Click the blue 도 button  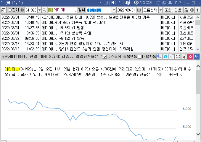pyautogui.click(x=197, y=57)
